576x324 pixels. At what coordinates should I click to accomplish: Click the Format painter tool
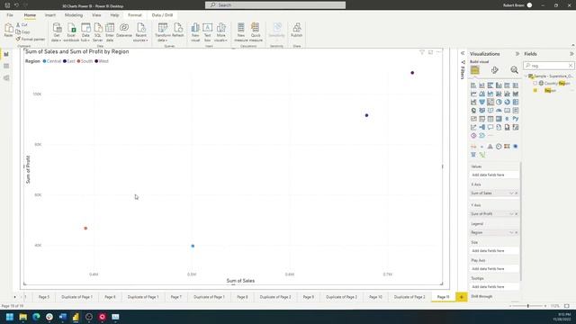31,39
